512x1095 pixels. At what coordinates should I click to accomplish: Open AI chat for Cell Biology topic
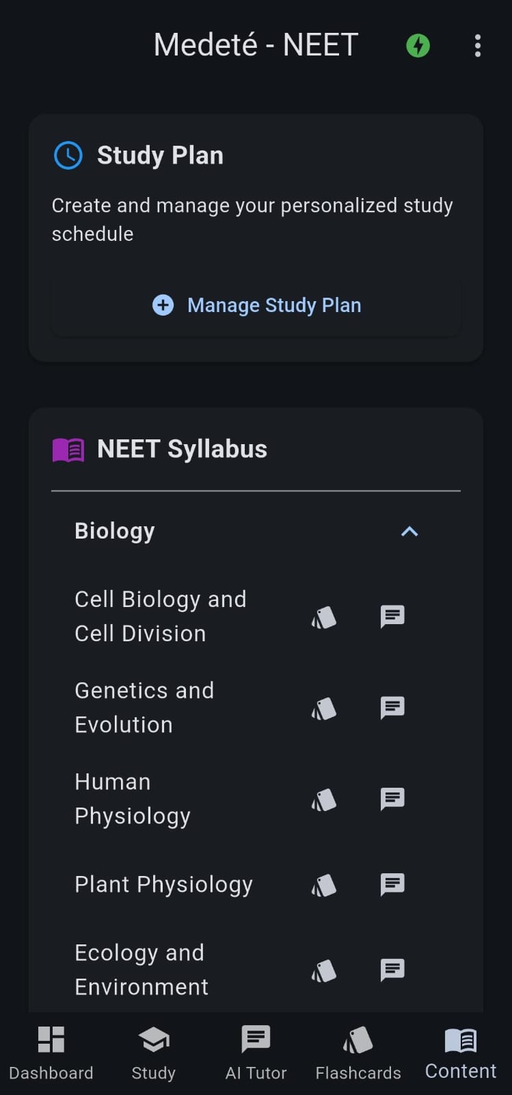click(392, 617)
